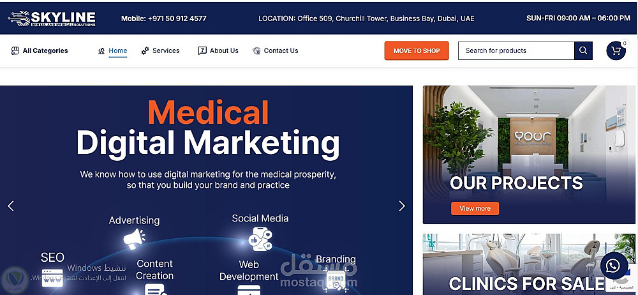638x295 pixels.
Task: Click View more under Our Projects
Action: pyautogui.click(x=475, y=208)
